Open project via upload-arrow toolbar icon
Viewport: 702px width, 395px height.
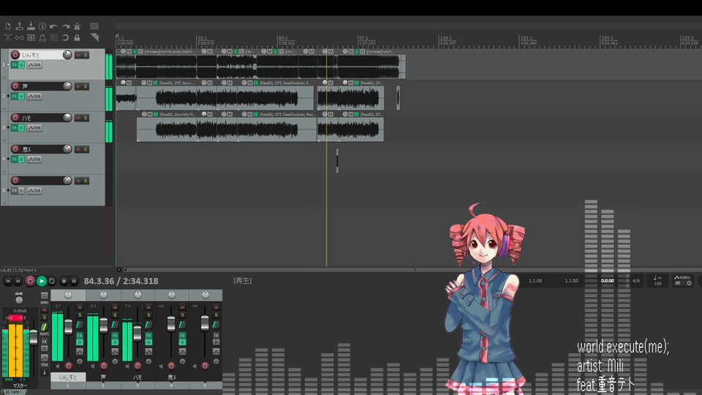click(20, 26)
